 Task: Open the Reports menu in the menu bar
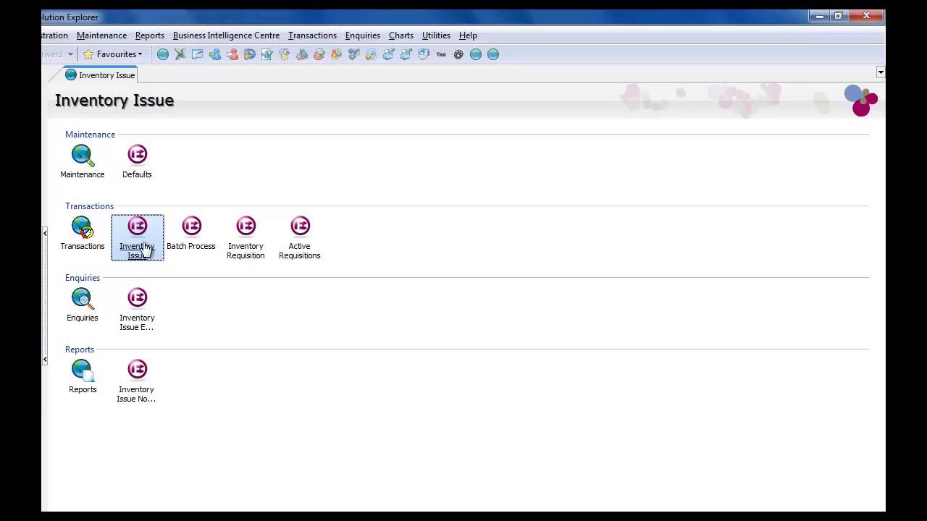tap(150, 35)
